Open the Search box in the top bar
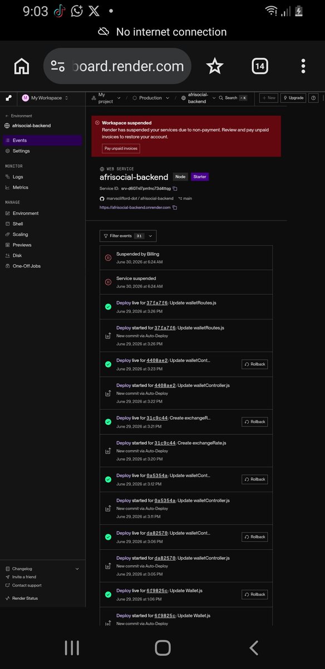The width and height of the screenshot is (325, 669). pos(233,98)
